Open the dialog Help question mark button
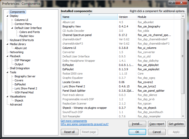The image size is (189, 139). click(x=172, y=3)
